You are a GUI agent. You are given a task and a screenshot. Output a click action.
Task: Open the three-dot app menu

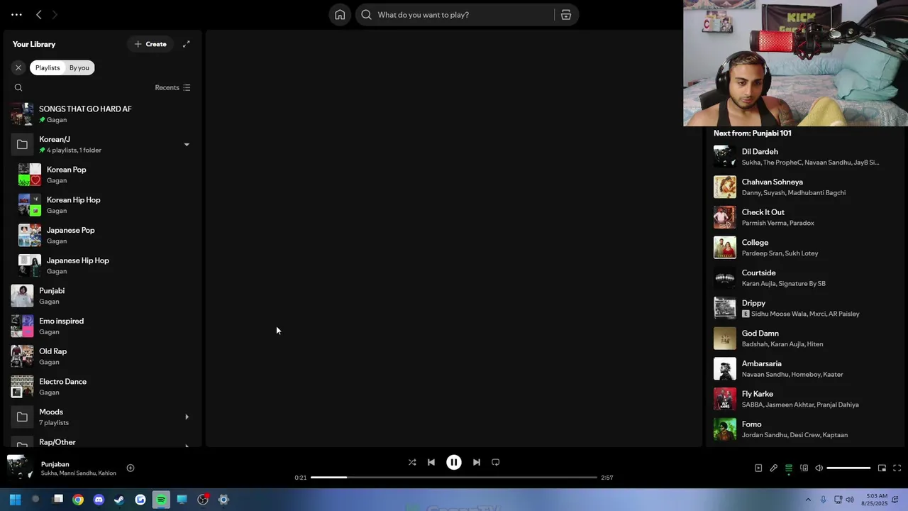coord(16,14)
